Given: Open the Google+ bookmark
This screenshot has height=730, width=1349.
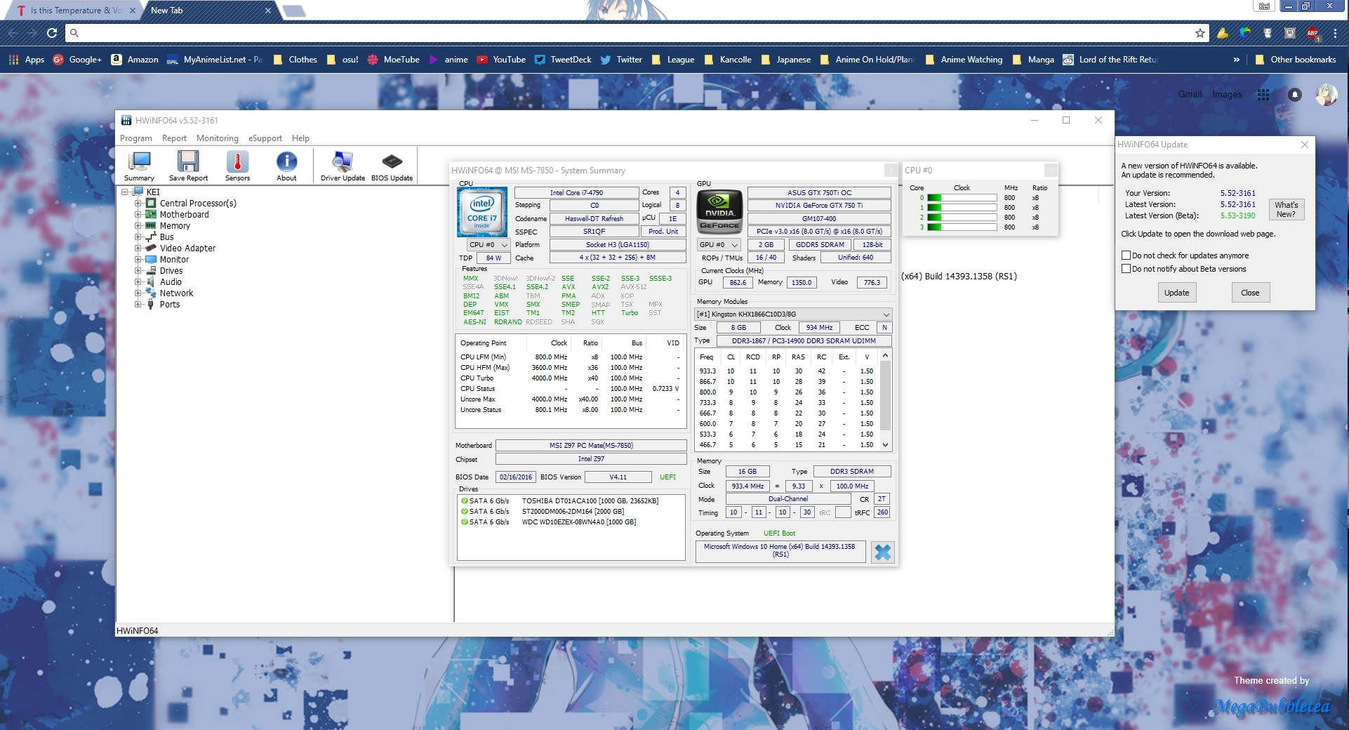Looking at the screenshot, I should 77,60.
